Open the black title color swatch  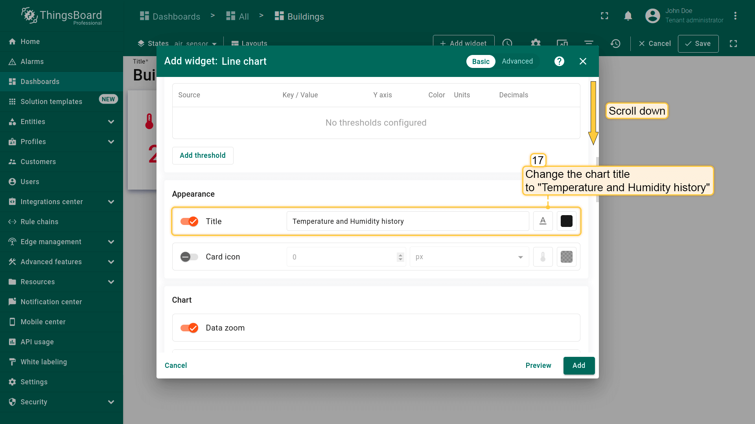pyautogui.click(x=566, y=221)
